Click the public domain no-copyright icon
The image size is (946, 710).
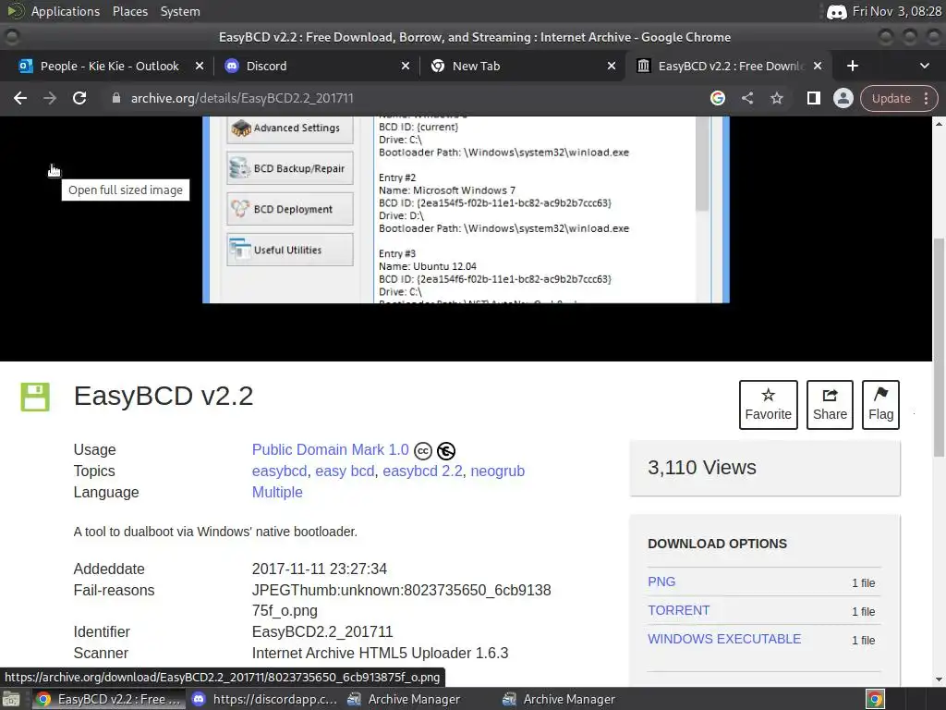point(446,451)
